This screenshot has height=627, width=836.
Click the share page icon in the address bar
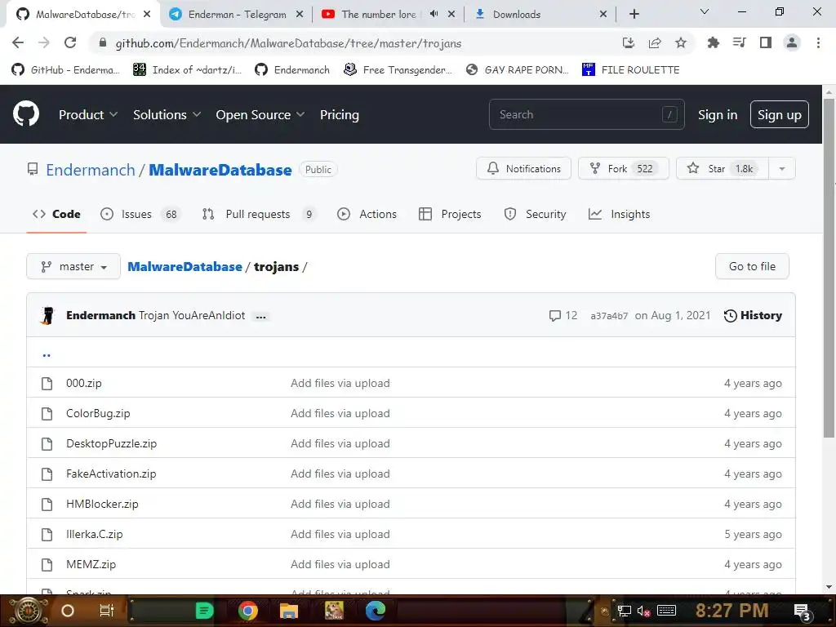click(x=655, y=42)
